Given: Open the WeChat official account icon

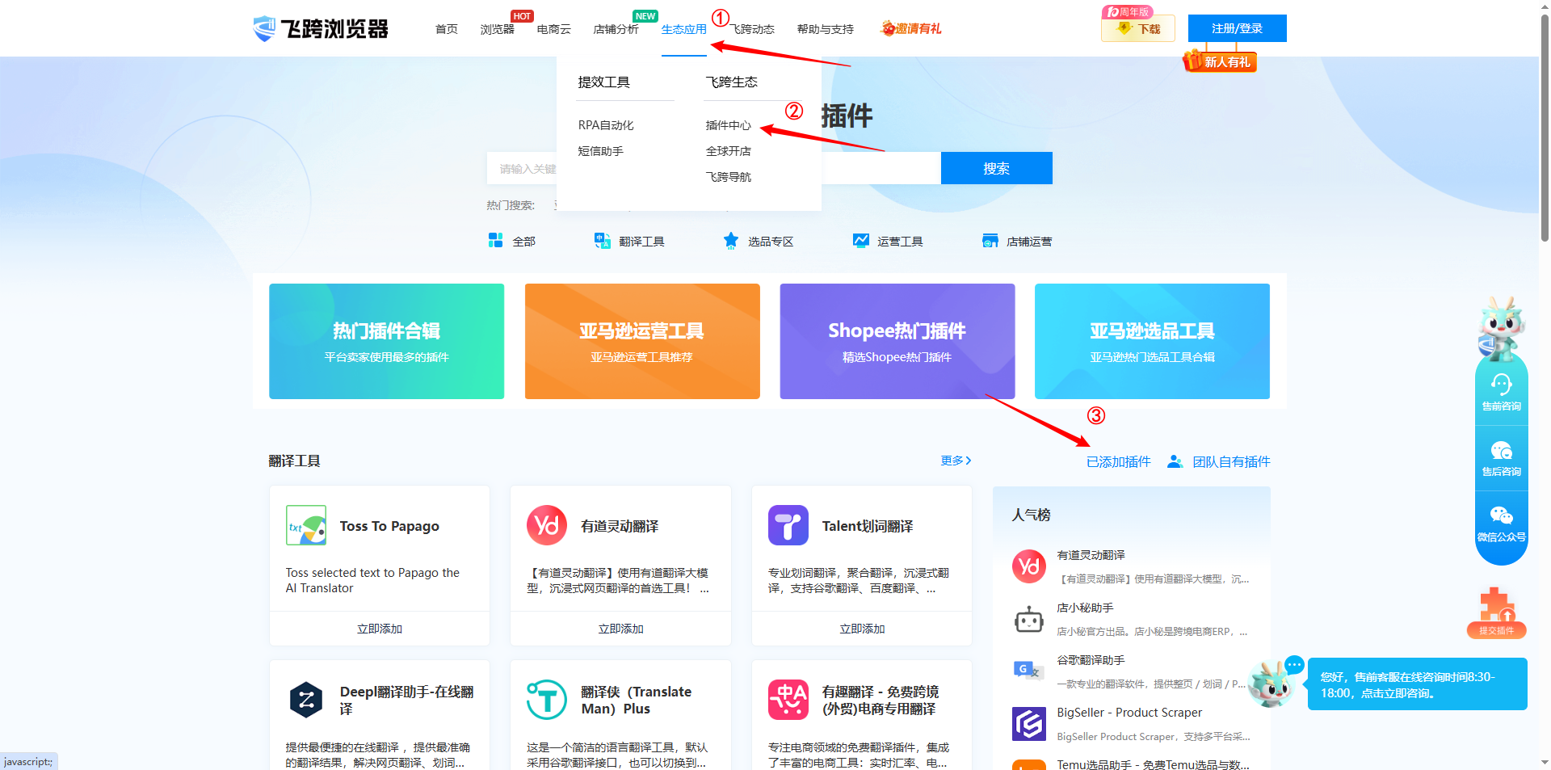Looking at the screenshot, I should point(1501,516).
